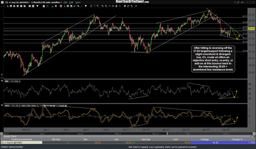The height and width of the screenshot is (149, 256).
Task: Click the Quote Panel header label
Action: pyautogui.click(x=10, y=136)
